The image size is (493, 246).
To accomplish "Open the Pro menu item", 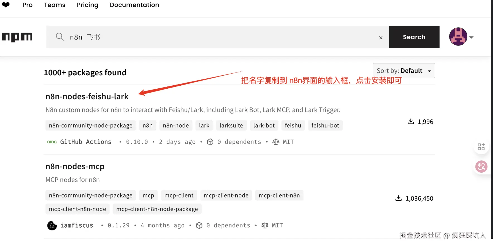I will pyautogui.click(x=28, y=5).
